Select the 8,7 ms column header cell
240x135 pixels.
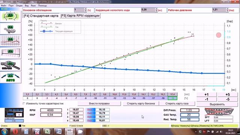95,94
